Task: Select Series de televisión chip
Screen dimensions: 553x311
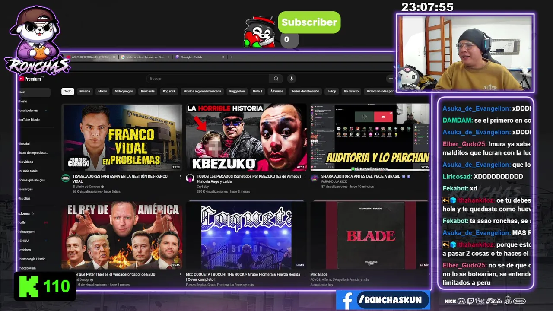Action: coord(305,91)
